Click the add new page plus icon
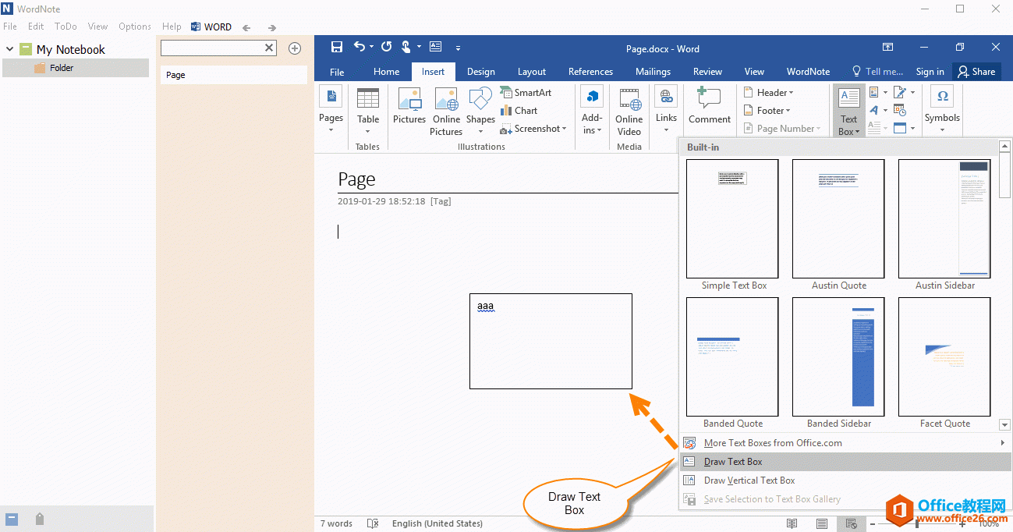1013x532 pixels. [x=295, y=48]
